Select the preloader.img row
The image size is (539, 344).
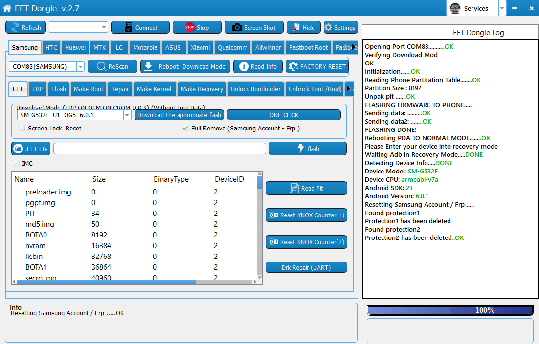134,192
